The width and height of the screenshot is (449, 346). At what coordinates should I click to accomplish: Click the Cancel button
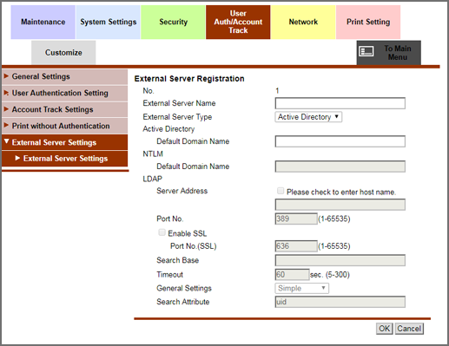[x=409, y=329]
